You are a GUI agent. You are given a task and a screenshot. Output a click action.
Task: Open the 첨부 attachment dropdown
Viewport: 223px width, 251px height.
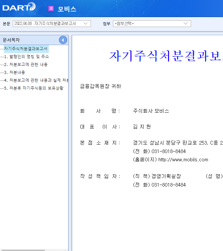click(x=152, y=24)
